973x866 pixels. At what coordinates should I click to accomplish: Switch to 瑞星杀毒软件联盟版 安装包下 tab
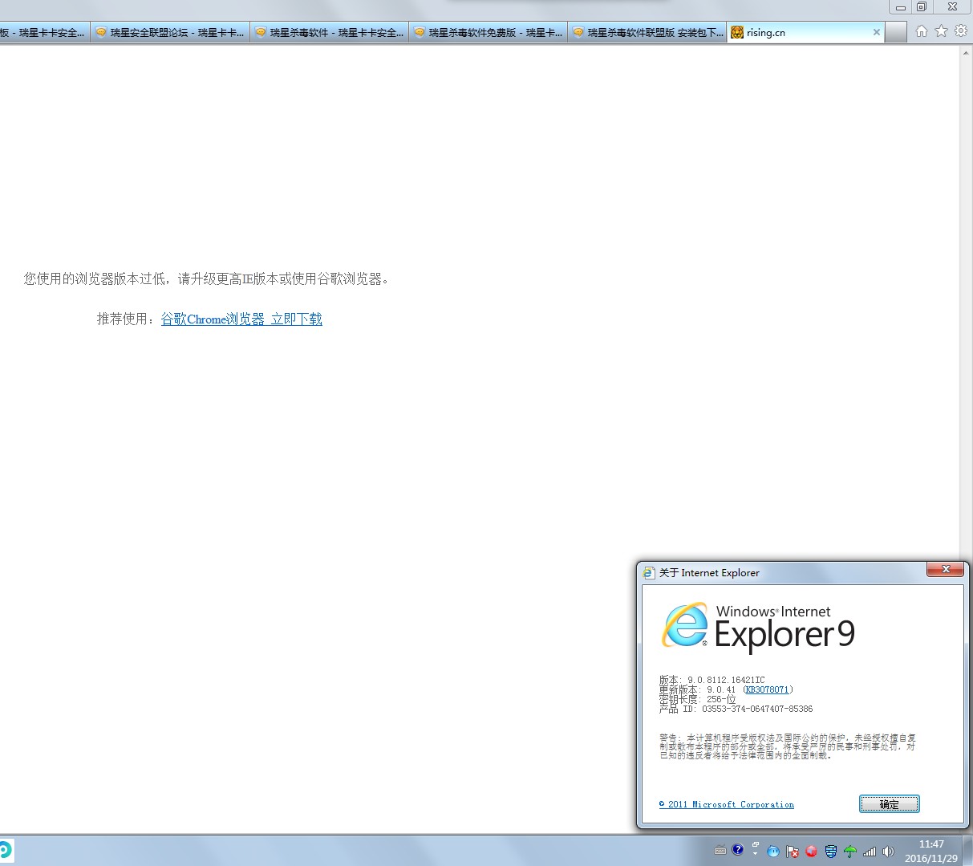(x=647, y=32)
